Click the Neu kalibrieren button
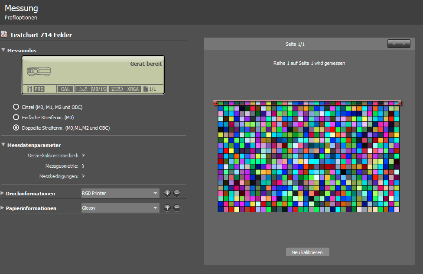This screenshot has width=423, height=274. pos(307,252)
